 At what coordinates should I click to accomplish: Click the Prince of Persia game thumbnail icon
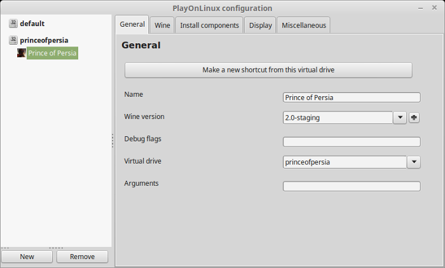point(21,53)
